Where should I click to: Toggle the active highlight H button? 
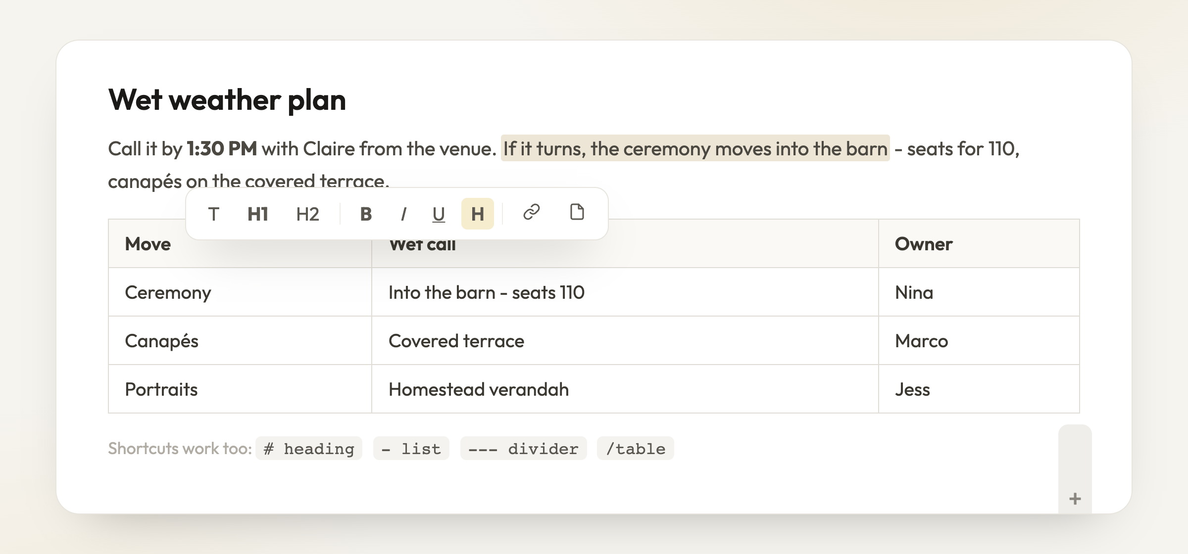[x=477, y=214]
